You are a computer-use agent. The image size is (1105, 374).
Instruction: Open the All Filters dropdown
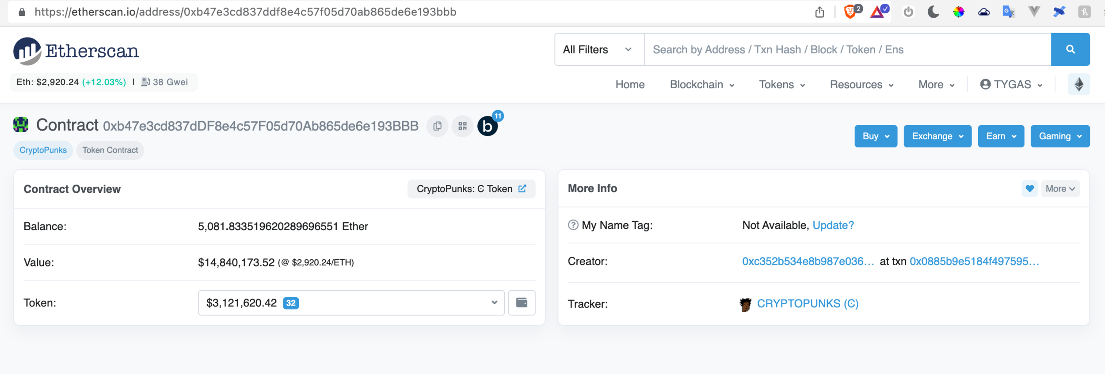tap(599, 49)
